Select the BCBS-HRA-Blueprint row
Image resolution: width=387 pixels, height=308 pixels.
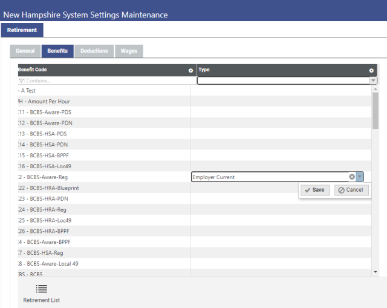click(x=54, y=188)
